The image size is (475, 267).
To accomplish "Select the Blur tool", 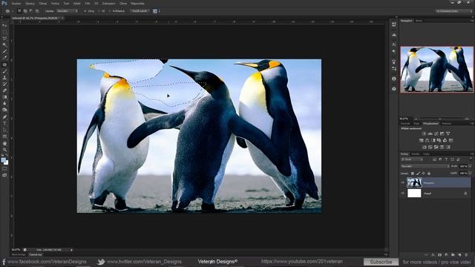I will coord(4,103).
